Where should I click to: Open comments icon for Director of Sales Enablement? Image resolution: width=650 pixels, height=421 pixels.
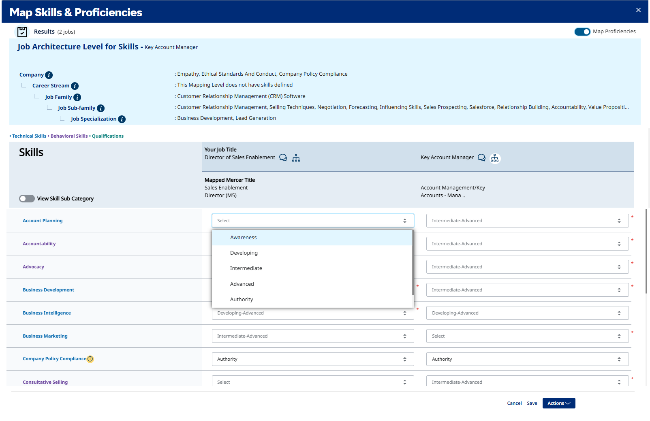pos(283,157)
